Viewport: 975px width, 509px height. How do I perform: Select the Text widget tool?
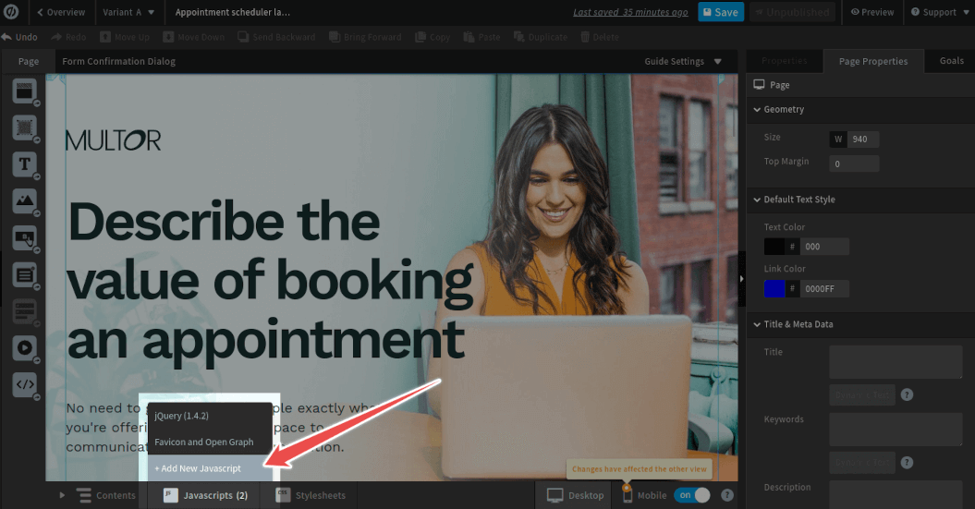24,164
